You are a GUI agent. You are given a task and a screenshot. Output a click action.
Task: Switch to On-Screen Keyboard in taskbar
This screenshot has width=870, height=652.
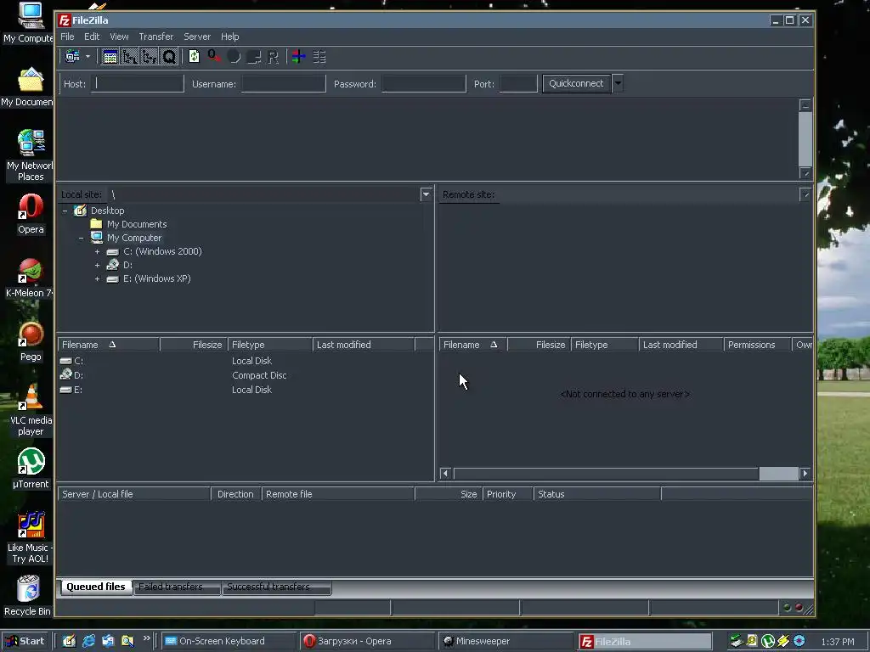pos(229,642)
